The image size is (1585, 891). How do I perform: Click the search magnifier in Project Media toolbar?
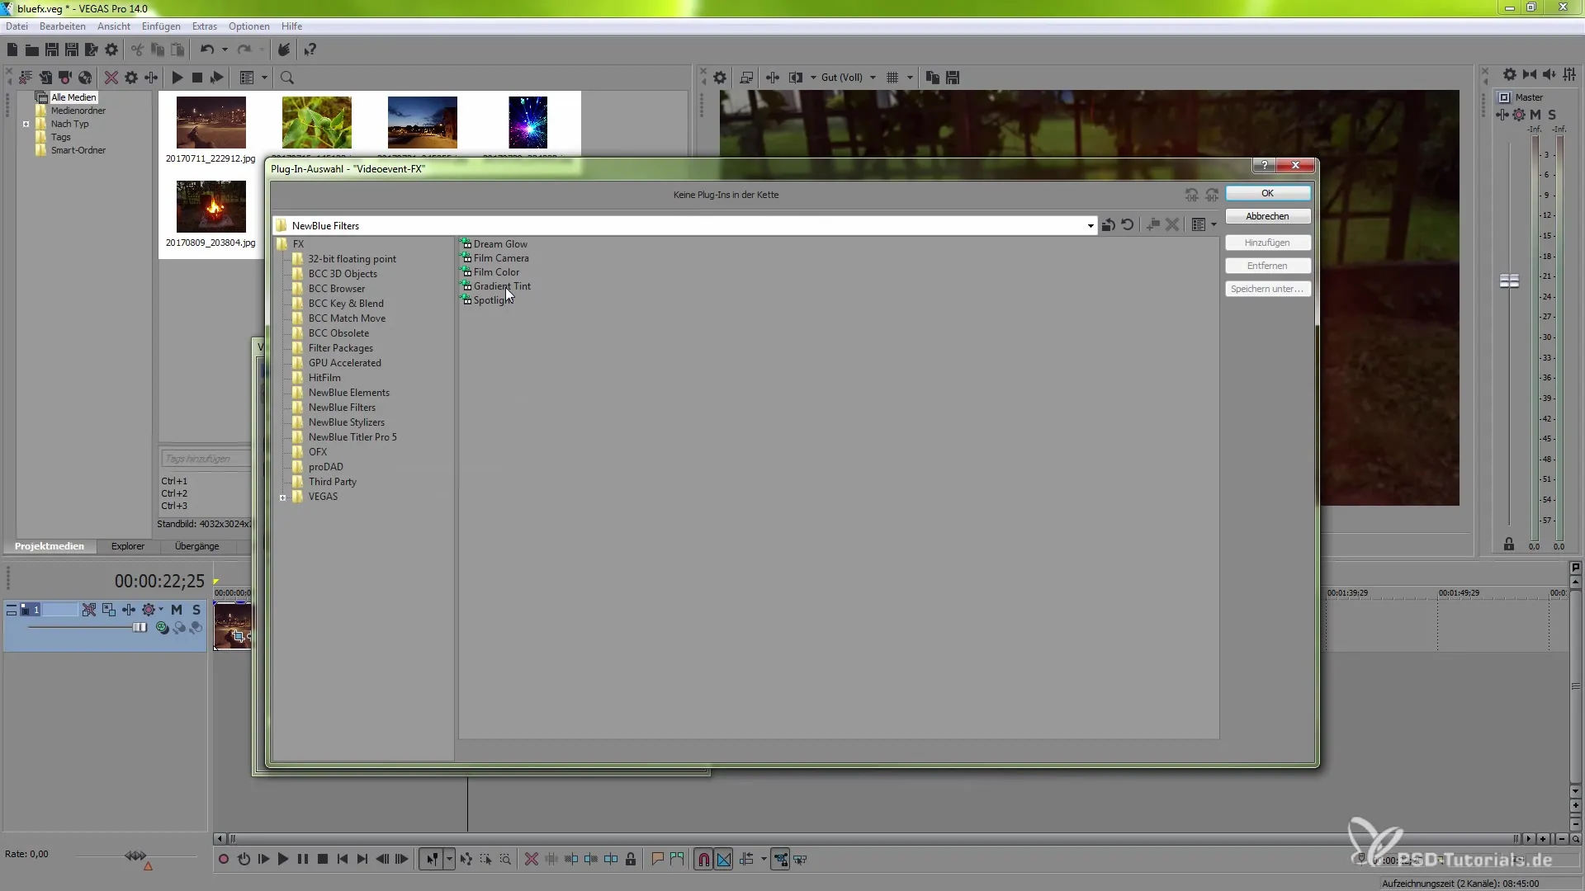(287, 78)
